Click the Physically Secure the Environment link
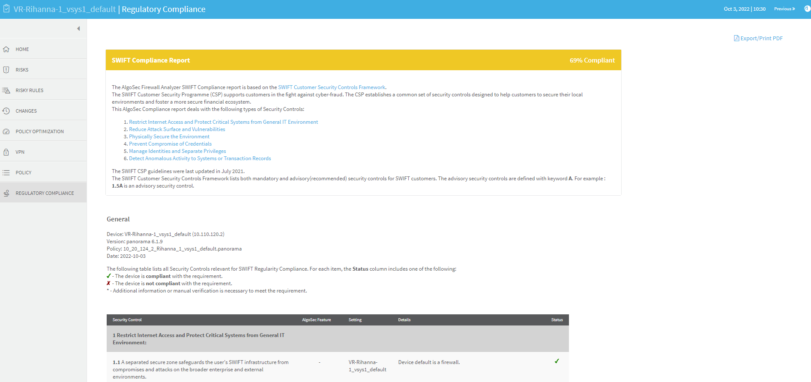The image size is (811, 382). 169,137
